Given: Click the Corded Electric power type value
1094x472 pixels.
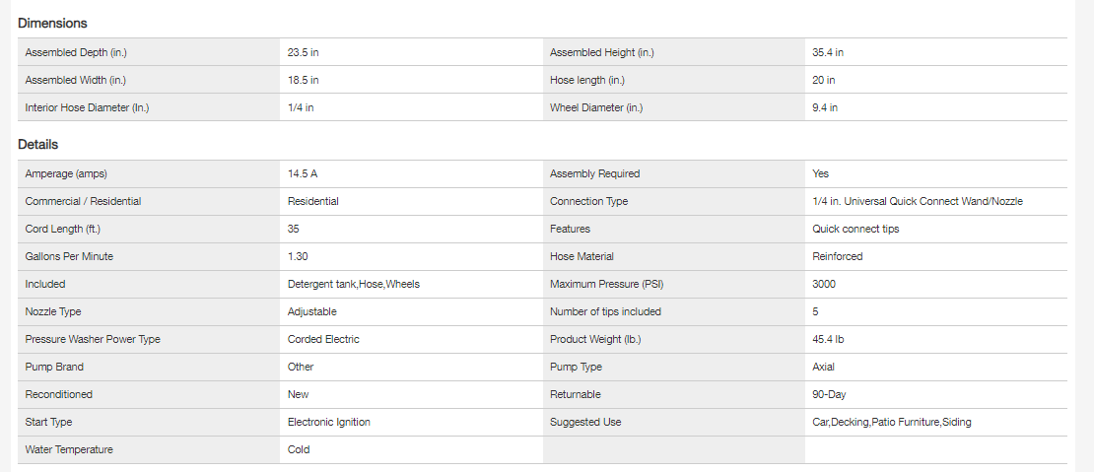Looking at the screenshot, I should tap(323, 339).
